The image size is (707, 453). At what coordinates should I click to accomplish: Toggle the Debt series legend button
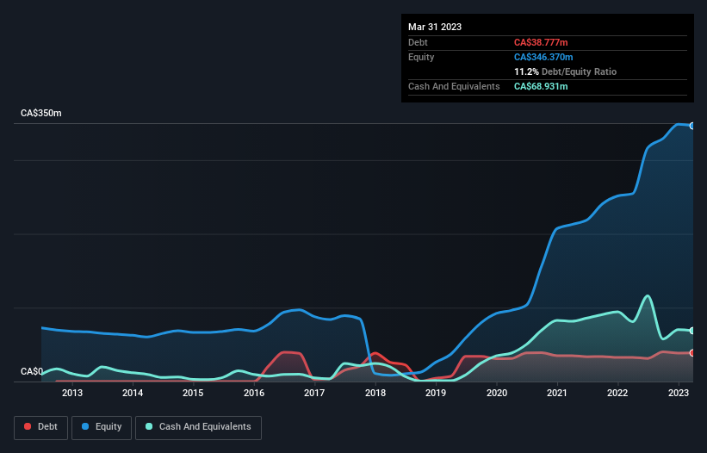tap(41, 427)
